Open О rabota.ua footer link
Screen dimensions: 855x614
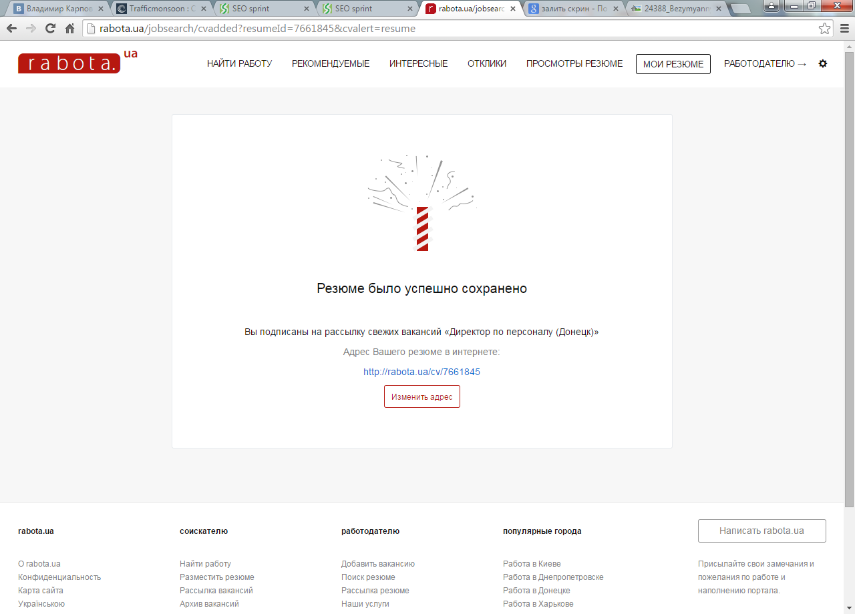click(x=39, y=564)
